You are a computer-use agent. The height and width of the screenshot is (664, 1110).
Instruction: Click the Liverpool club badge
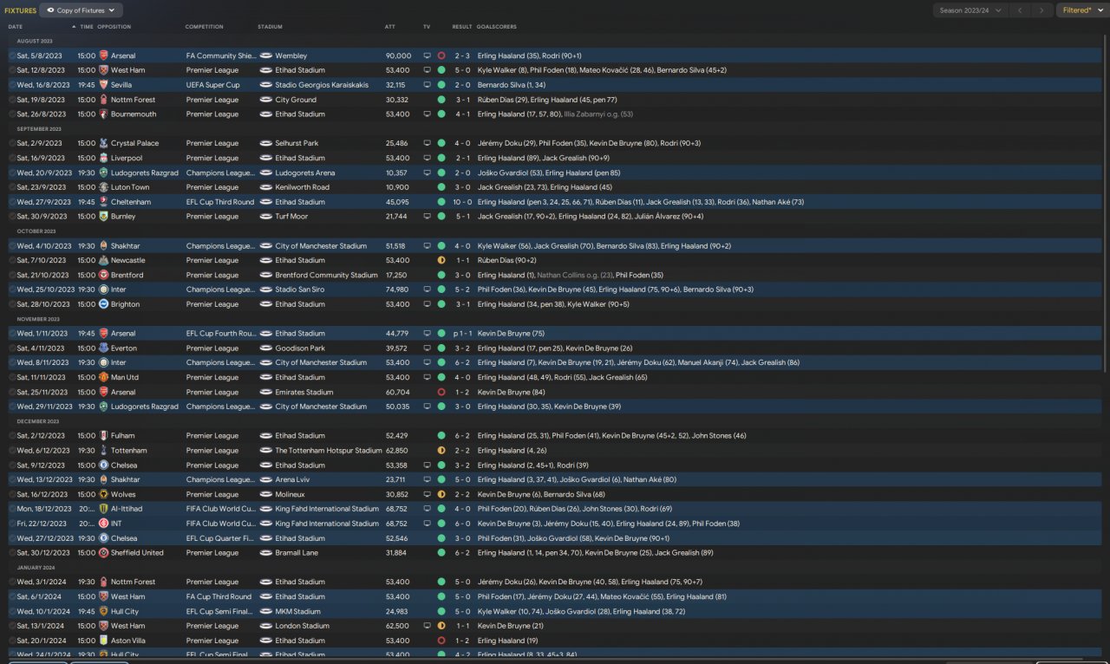click(103, 158)
